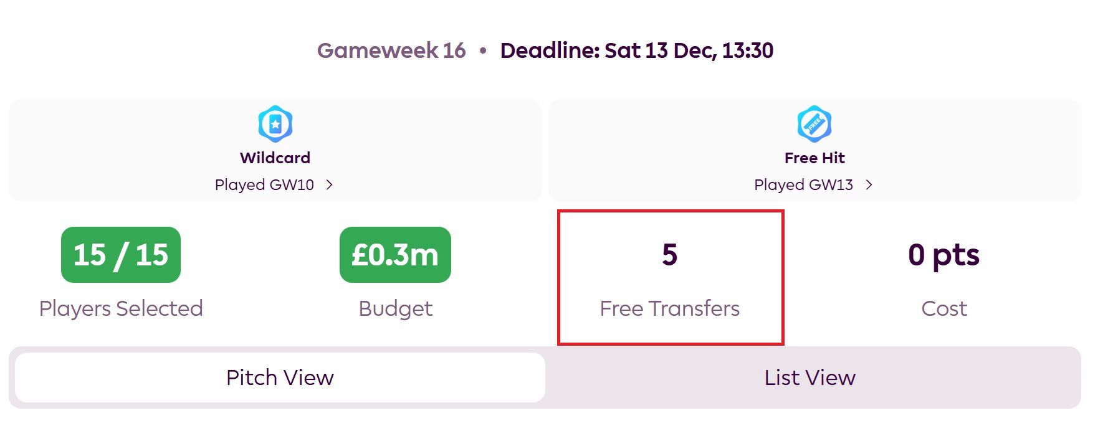Open the Free Hit chip title
This screenshot has height=423, width=1103.
(x=814, y=158)
